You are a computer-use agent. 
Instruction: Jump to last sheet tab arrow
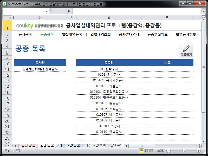click(16, 146)
